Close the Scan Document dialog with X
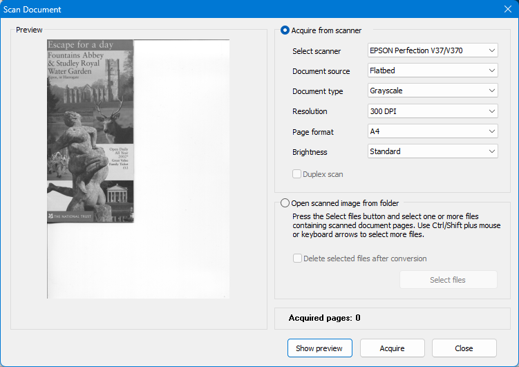The width and height of the screenshot is (519, 367). tap(507, 10)
